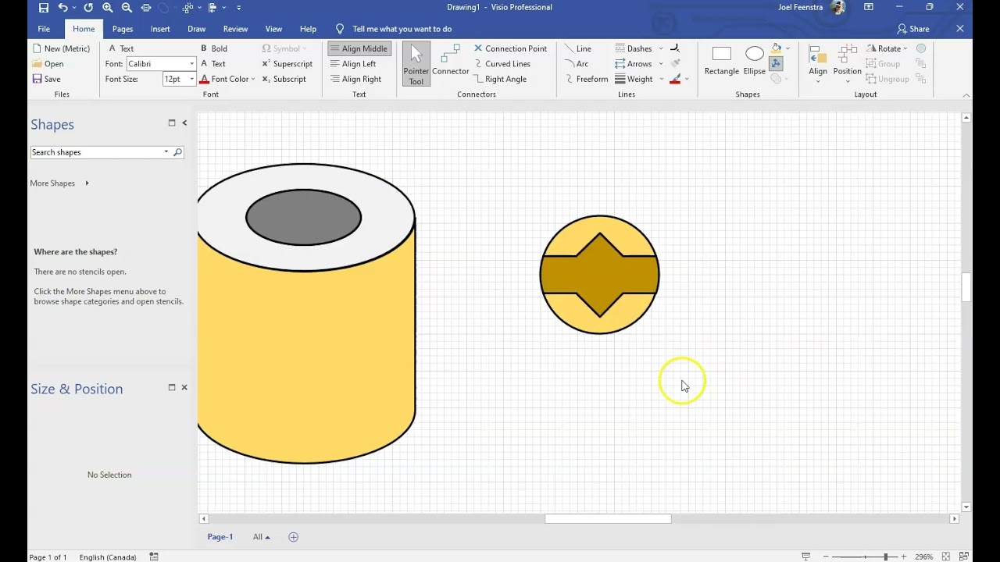The height and width of the screenshot is (562, 1000).
Task: Click the switch windows icon in status bar
Action: [x=964, y=557]
